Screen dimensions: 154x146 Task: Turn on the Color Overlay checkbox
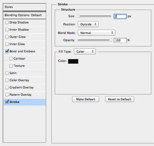coord(7,80)
